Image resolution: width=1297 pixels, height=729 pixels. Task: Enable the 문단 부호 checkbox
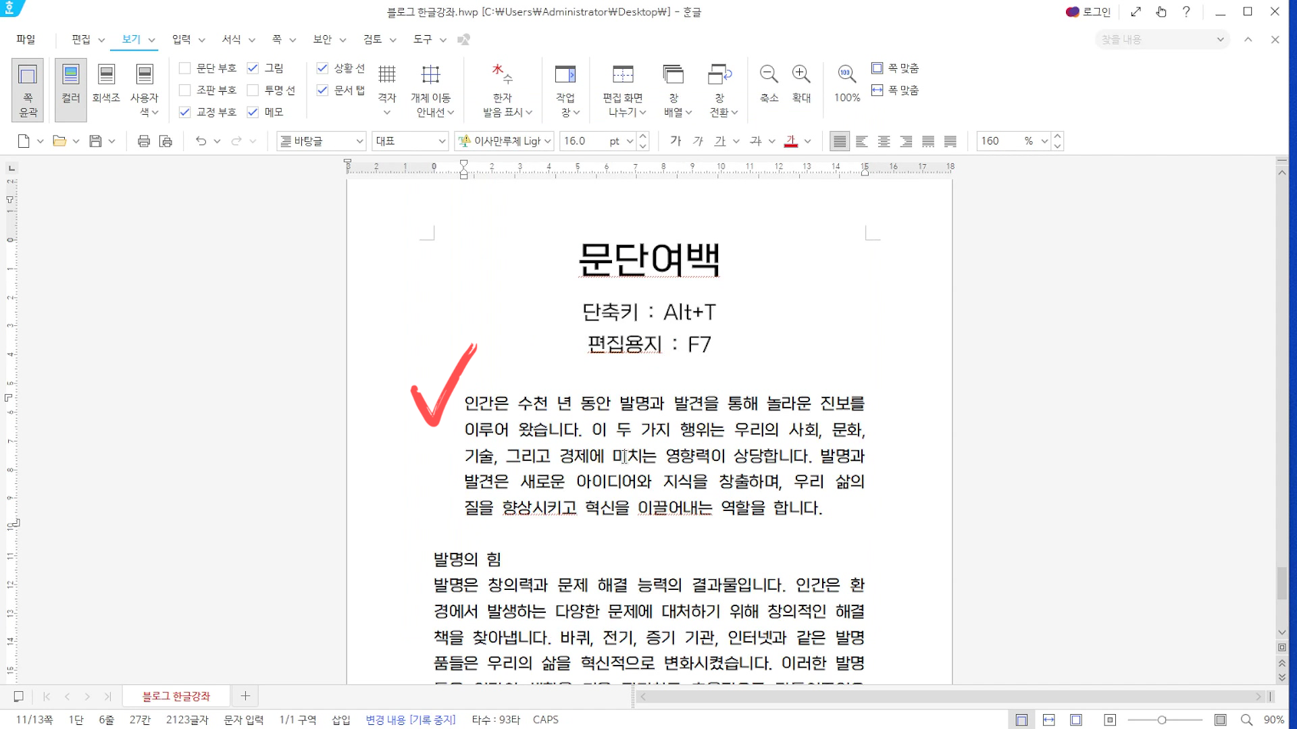point(184,68)
